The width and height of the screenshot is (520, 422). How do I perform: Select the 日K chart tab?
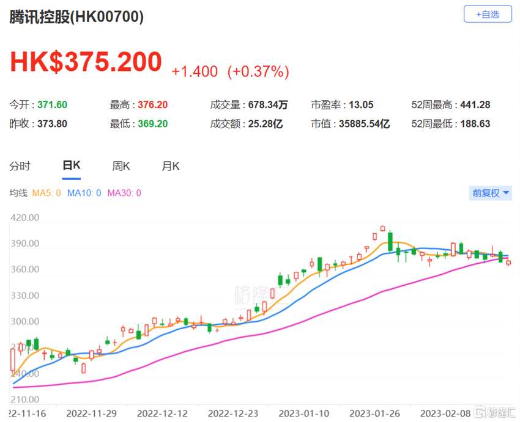point(72,165)
